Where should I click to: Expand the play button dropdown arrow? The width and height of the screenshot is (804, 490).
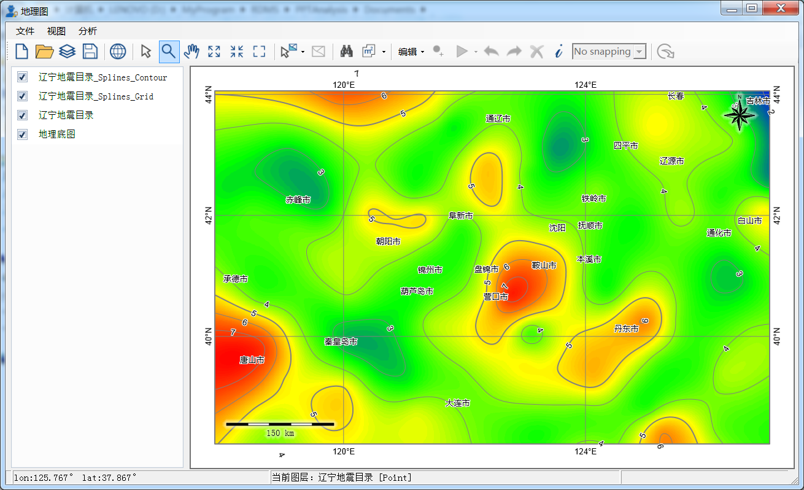pos(476,52)
